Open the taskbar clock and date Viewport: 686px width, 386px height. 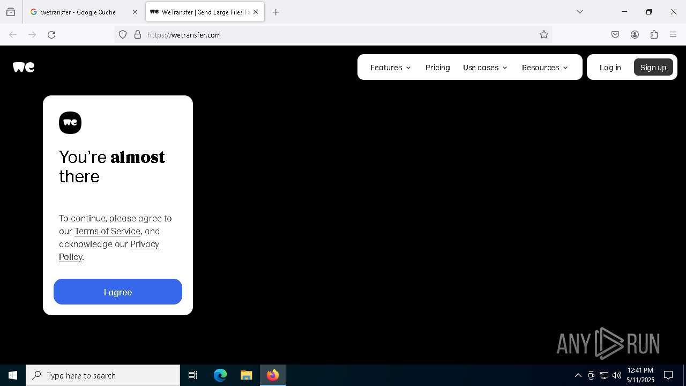coord(640,375)
